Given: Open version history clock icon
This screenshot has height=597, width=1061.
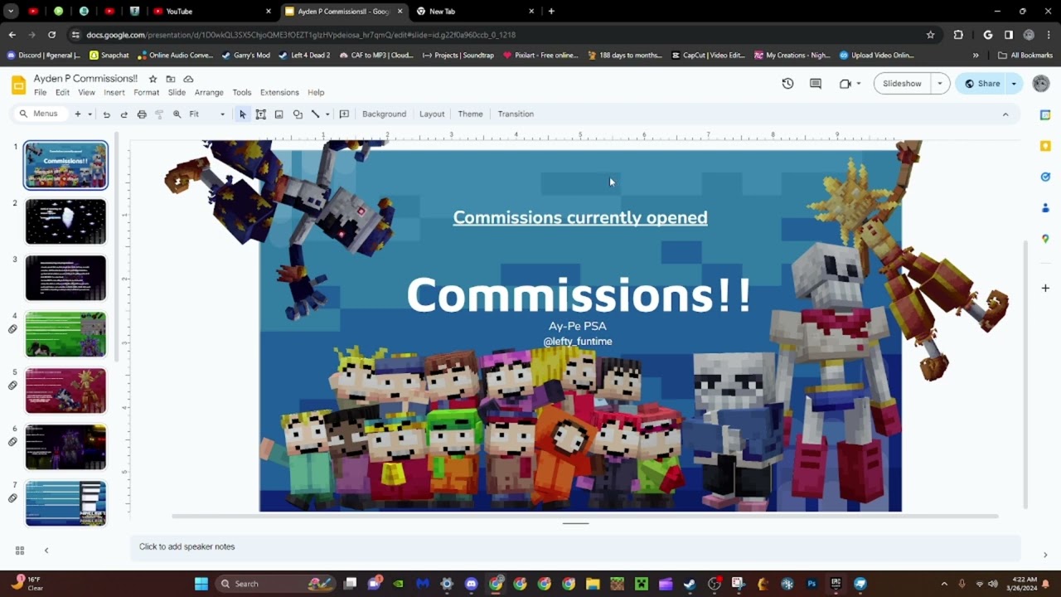Looking at the screenshot, I should [787, 84].
